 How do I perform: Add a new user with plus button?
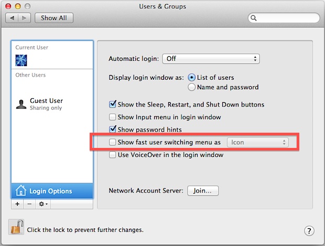[17, 204]
